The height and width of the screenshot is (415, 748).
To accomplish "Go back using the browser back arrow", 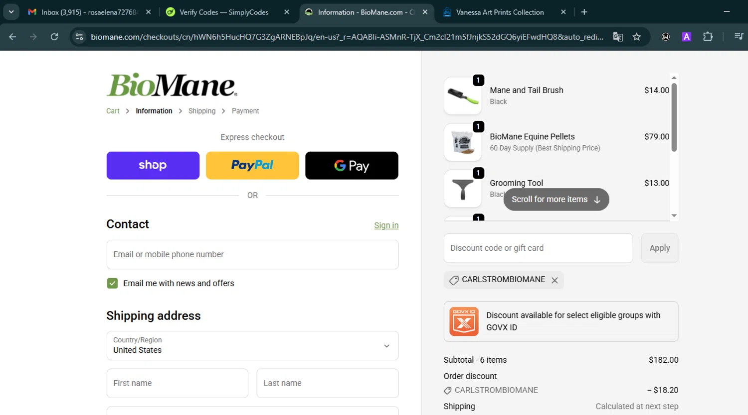I will pyautogui.click(x=12, y=36).
